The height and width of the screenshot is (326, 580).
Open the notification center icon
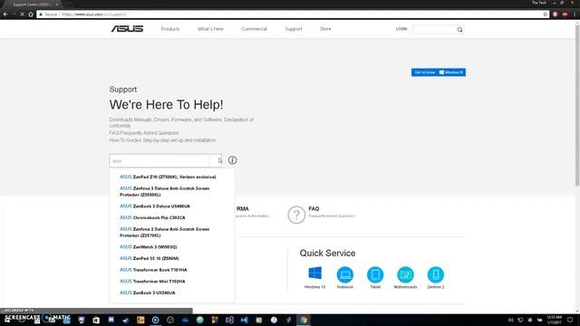pyautogui.click(x=570, y=320)
